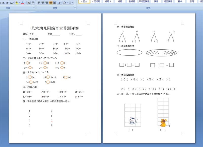Toggle character shading button

[29, 3]
